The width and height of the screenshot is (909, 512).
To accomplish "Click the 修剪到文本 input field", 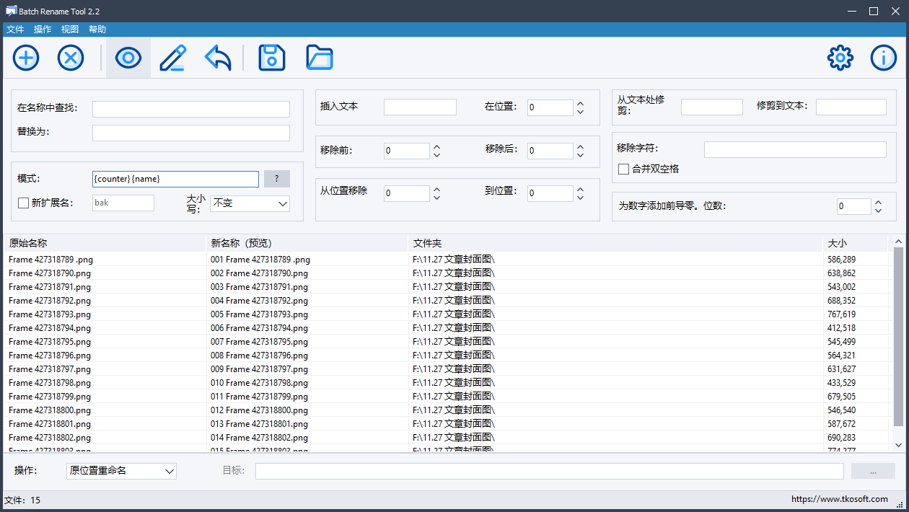I will pyautogui.click(x=851, y=107).
